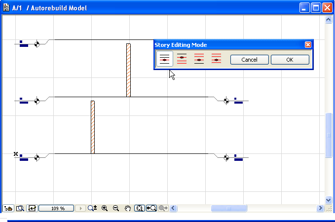Click the horizontal scrollbar left arrow
The width and height of the screenshot is (335, 222).
tap(173, 208)
